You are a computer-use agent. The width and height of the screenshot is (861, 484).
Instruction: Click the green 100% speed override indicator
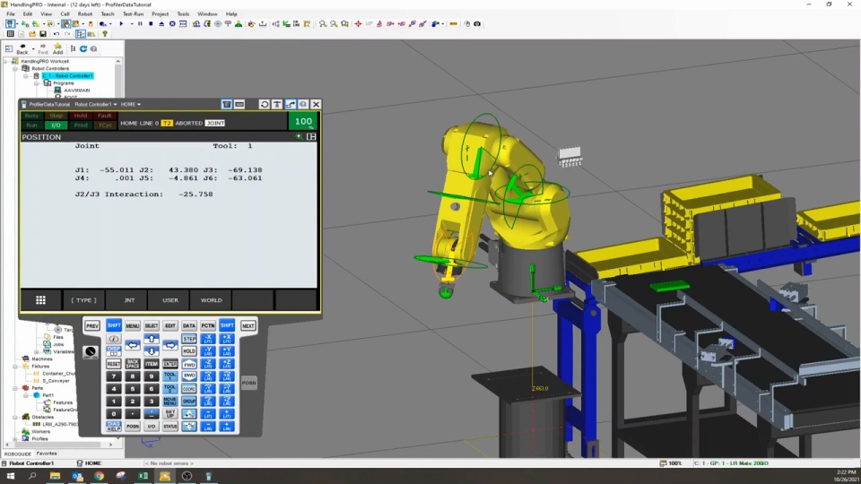click(x=303, y=122)
